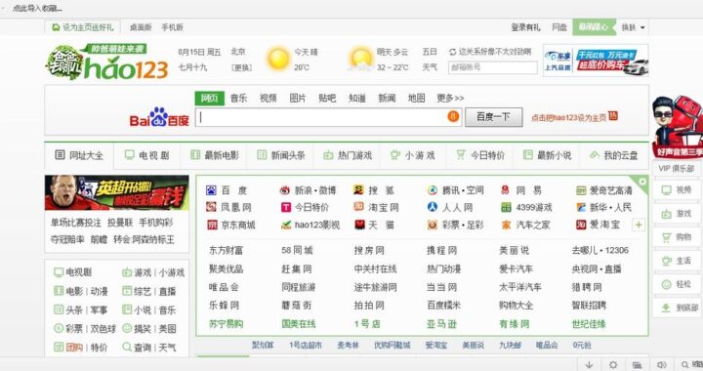This screenshot has height=371, width=703.
Task: Switch to 手机版 link
Action: coord(172,27)
